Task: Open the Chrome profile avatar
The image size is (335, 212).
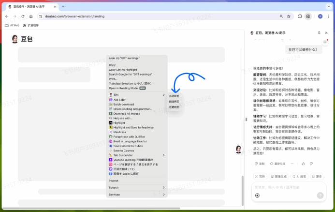Action: 320,16
